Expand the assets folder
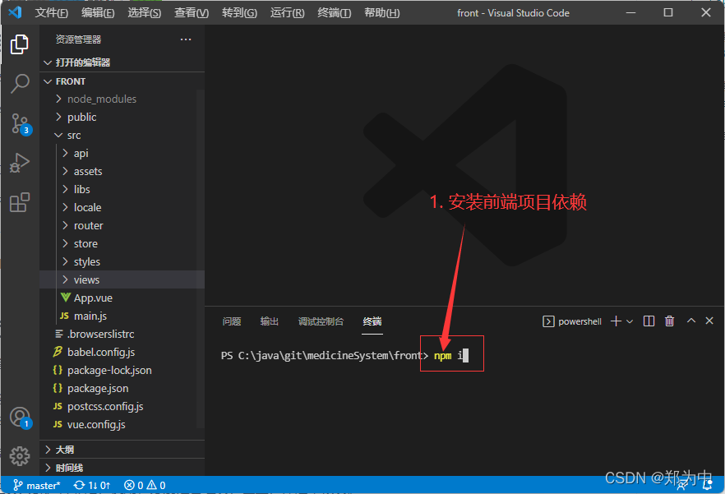Viewport: 725px width, 494px height. (x=122, y=171)
